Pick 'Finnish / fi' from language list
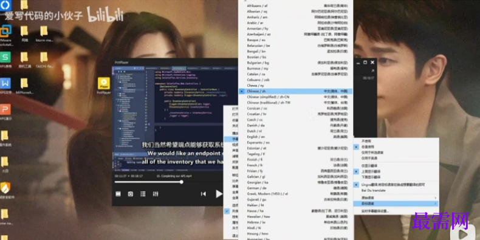Image resolution: width=480 pixels, height=240 pixels. click(x=296, y=159)
